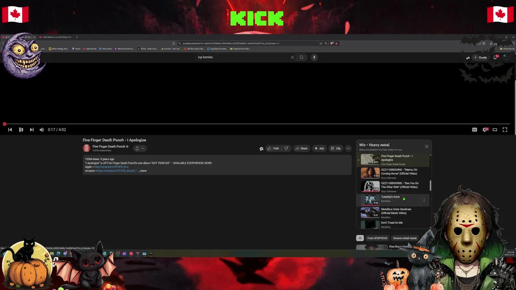Open the player settings gear

[x=485, y=130]
